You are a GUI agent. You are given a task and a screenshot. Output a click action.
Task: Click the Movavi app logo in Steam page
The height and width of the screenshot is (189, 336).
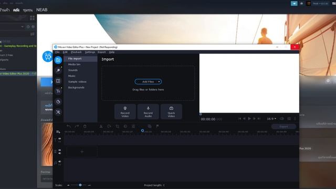pos(48,56)
